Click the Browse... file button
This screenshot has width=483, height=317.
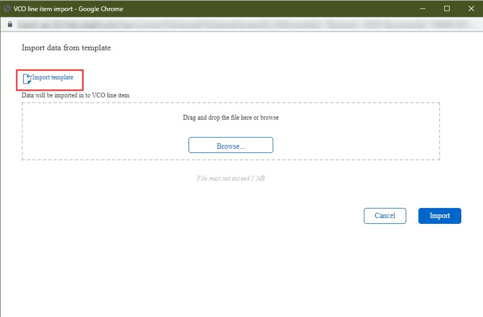coord(231,145)
